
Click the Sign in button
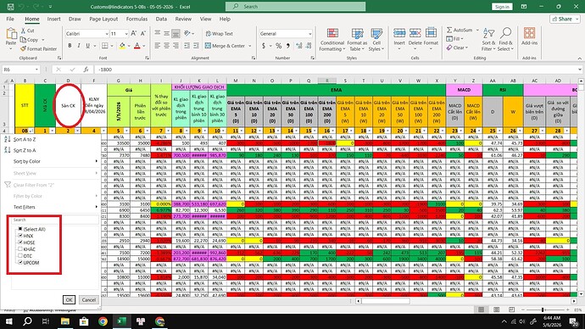(502, 7)
